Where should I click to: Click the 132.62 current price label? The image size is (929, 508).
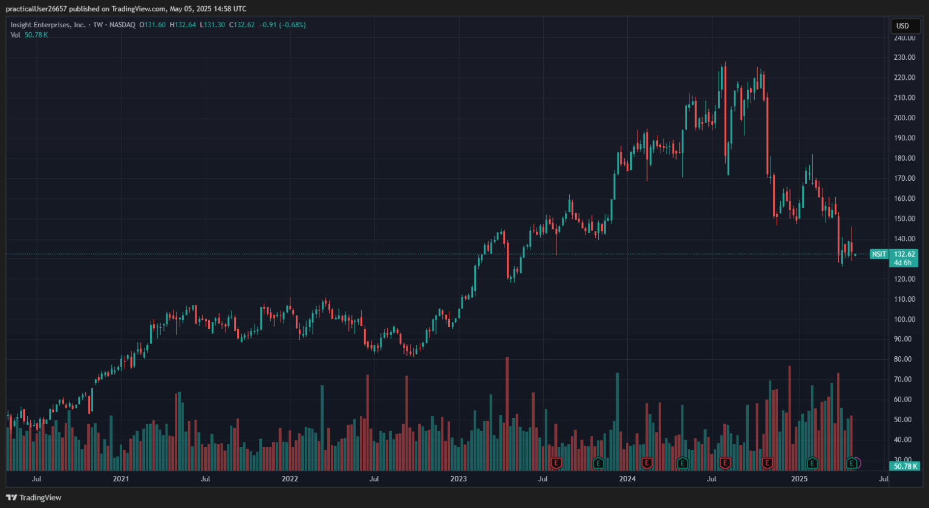[x=904, y=255]
